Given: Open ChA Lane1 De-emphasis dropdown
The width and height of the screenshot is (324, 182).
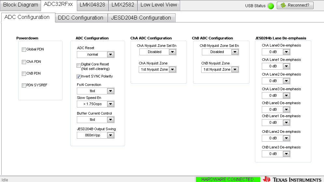Looking at the screenshot, I should (287, 66).
